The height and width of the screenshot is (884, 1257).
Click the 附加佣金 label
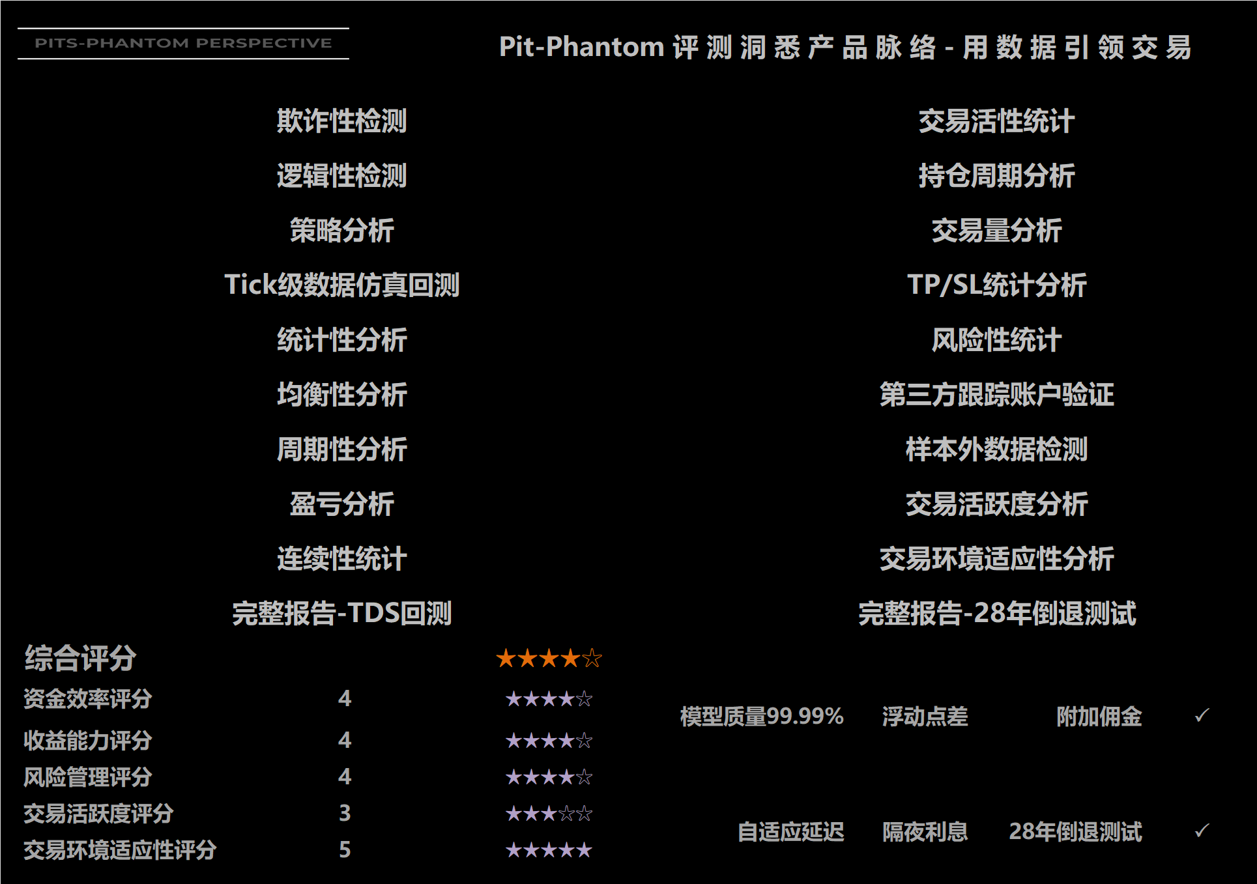[1099, 717]
